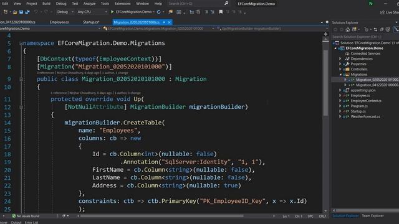The height and width of the screenshot is (224, 399).
Task: Collapse the namespace outlining block
Action: point(21,43)
